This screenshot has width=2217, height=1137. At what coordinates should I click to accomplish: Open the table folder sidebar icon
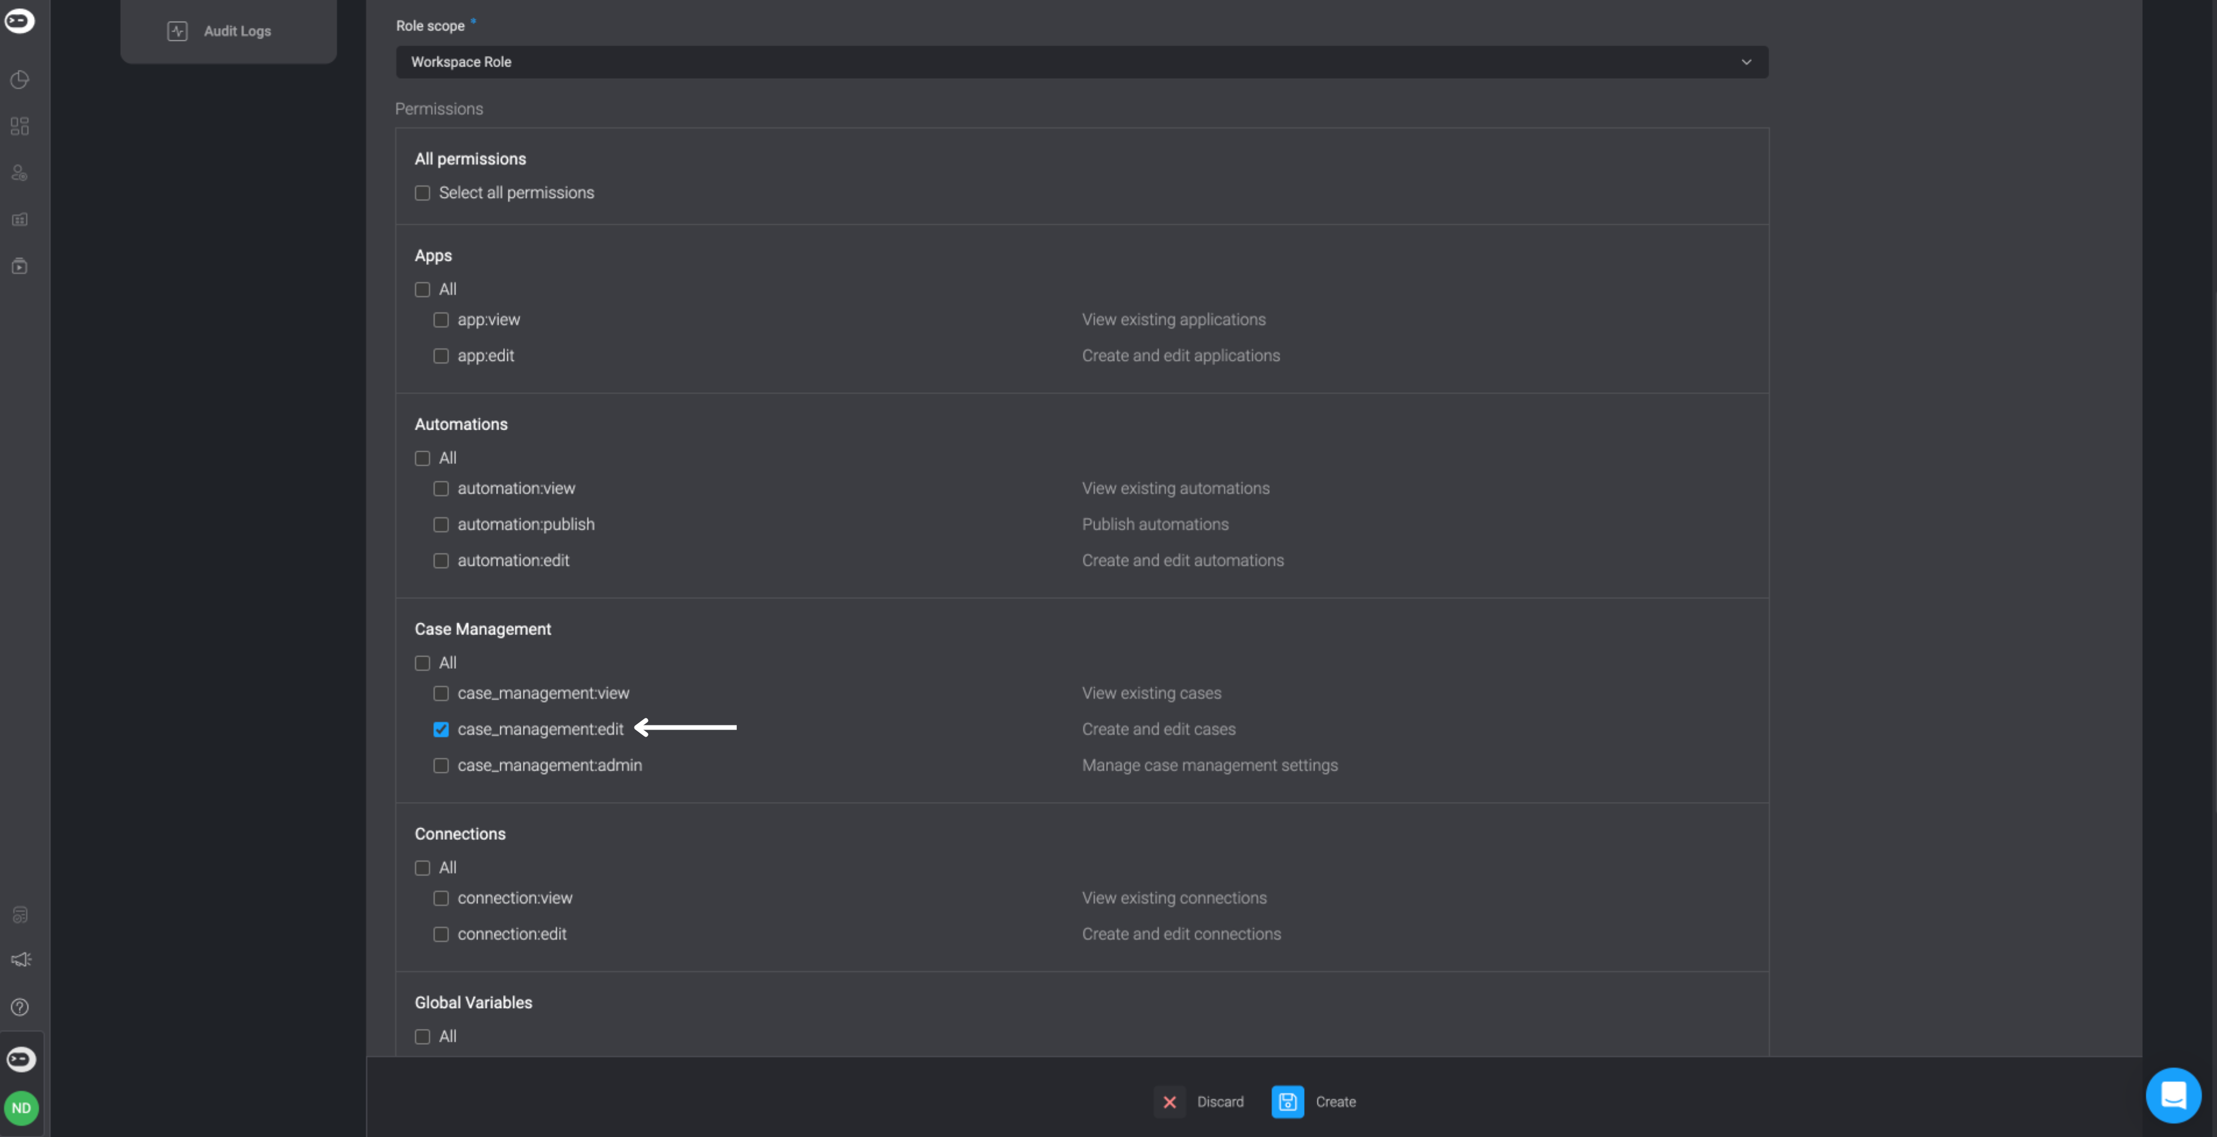click(x=20, y=219)
